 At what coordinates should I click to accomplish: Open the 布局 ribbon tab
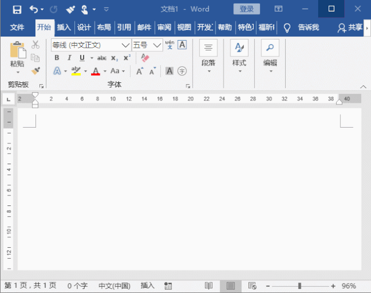[x=104, y=27]
